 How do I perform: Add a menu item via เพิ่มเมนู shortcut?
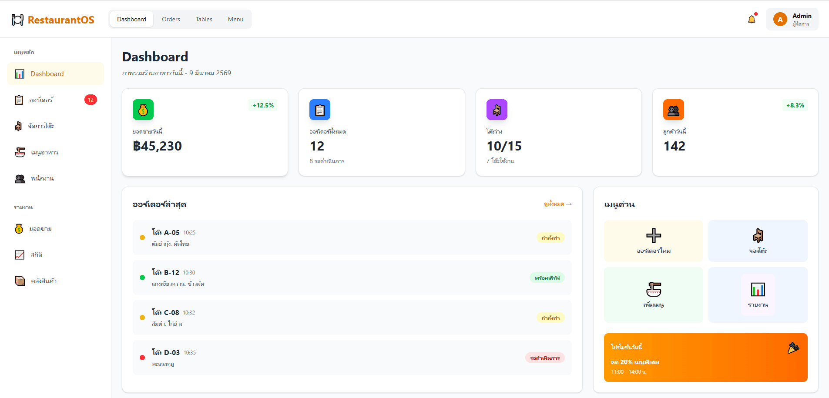click(653, 294)
